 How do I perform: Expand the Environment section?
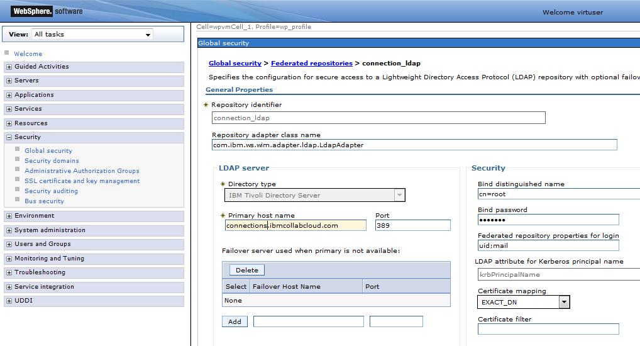9,216
